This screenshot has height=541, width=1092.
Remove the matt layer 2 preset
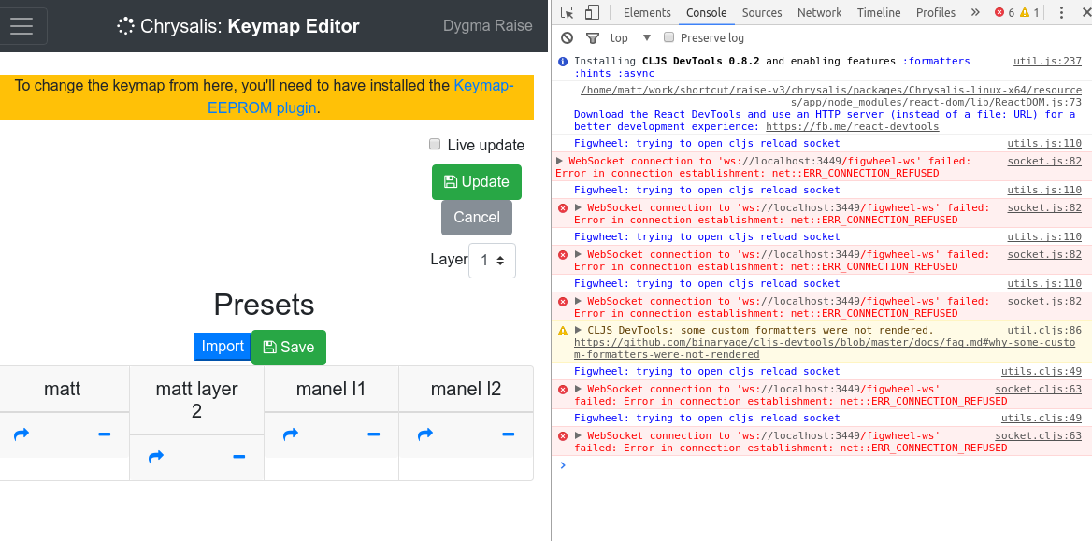point(239,457)
